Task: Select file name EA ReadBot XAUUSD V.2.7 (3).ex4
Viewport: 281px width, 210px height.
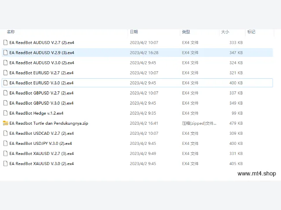Action: [42, 154]
